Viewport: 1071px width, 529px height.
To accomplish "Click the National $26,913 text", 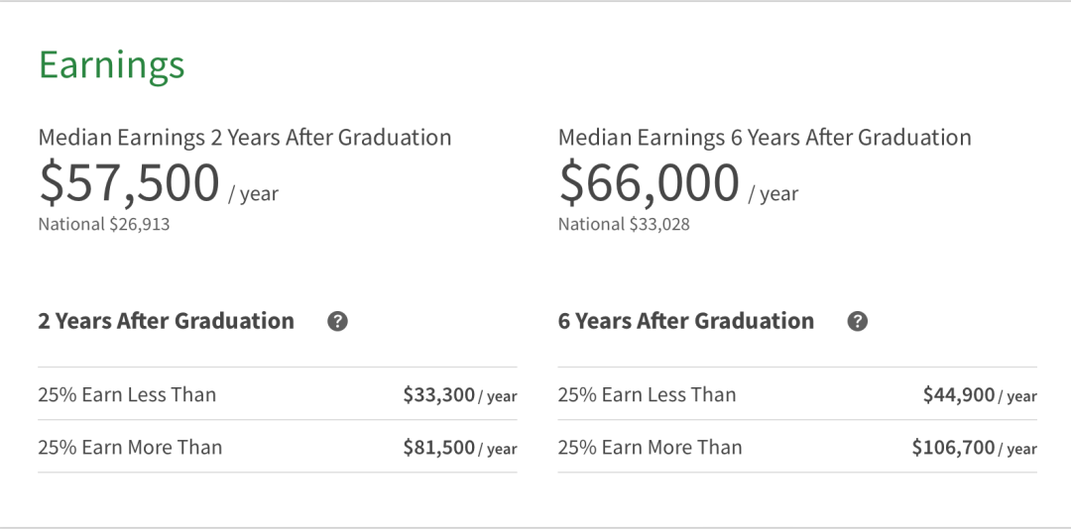I will click(104, 225).
